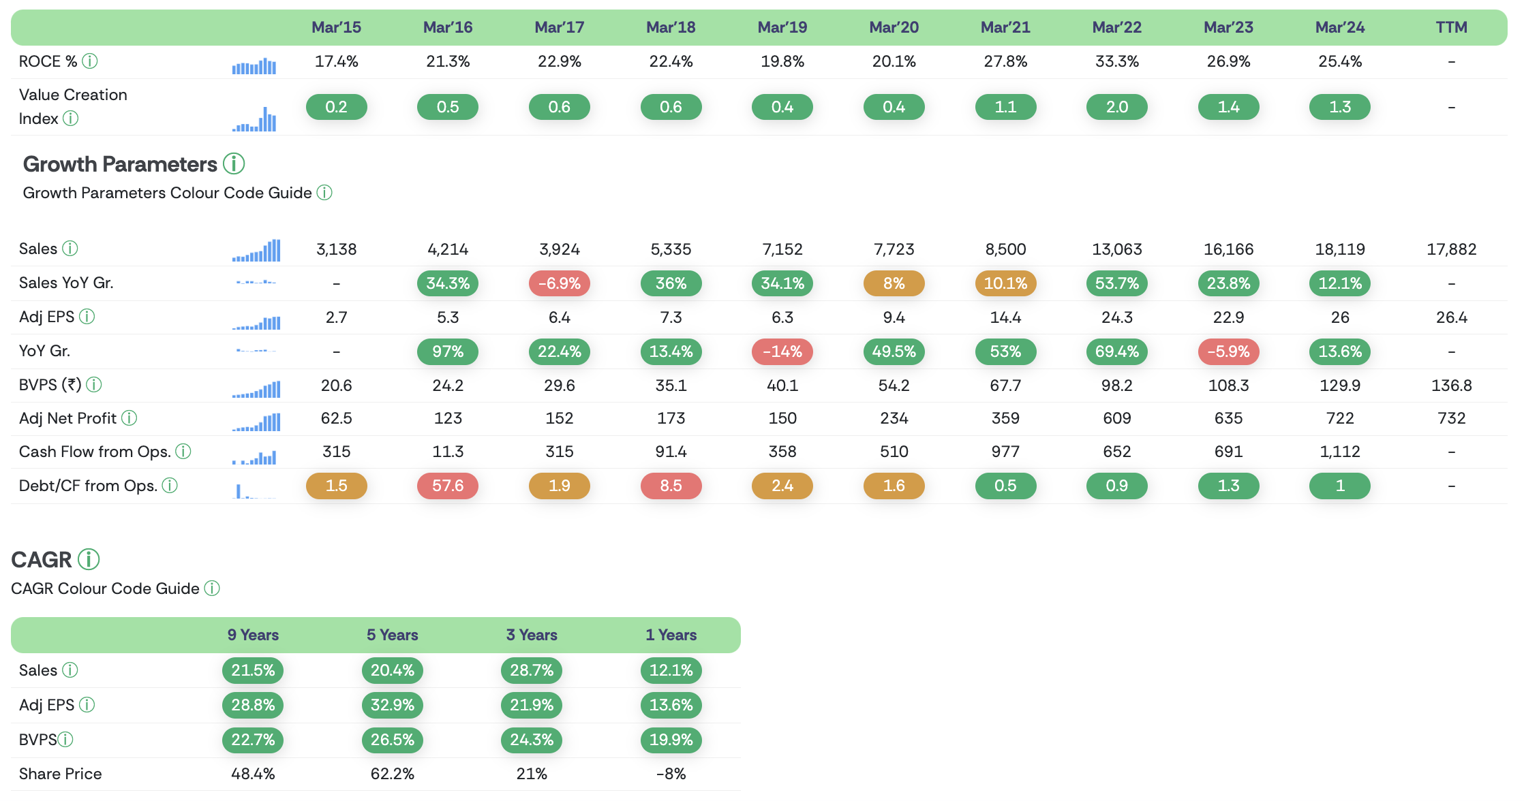This screenshot has height=801, width=1524.
Task: Click the Growth Parameters Colour Code Guide link
Action: pyautogui.click(x=167, y=193)
